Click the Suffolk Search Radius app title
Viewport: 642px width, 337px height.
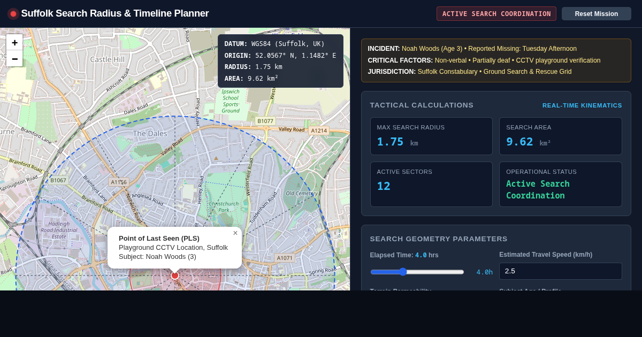click(115, 13)
